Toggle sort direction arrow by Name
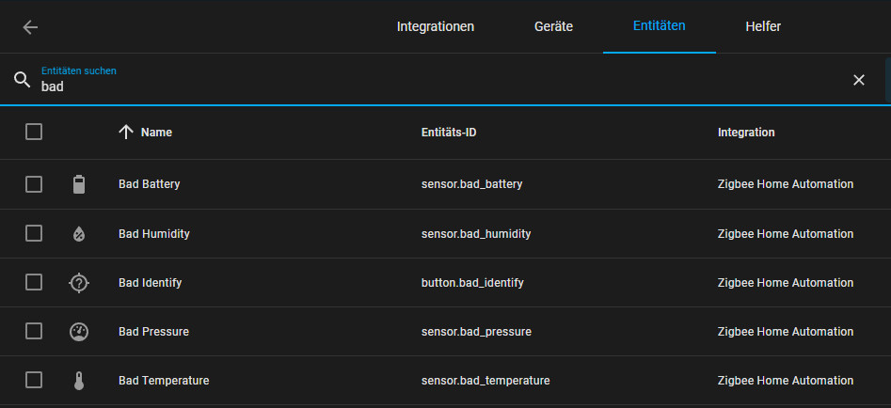The image size is (891, 408). coord(126,133)
